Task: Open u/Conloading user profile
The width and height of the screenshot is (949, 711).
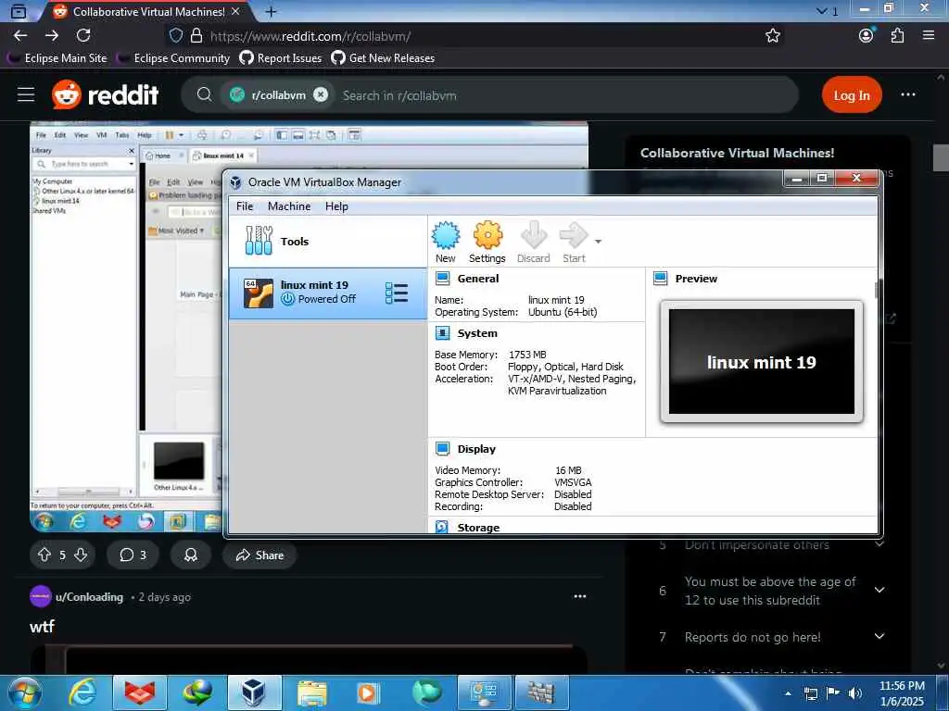Action: pyautogui.click(x=89, y=597)
